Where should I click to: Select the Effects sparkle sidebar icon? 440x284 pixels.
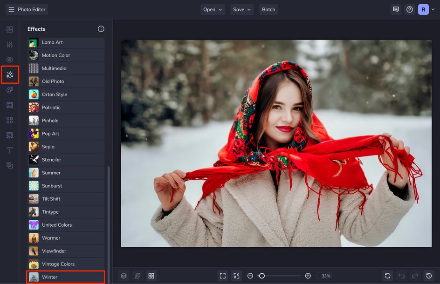click(x=9, y=75)
